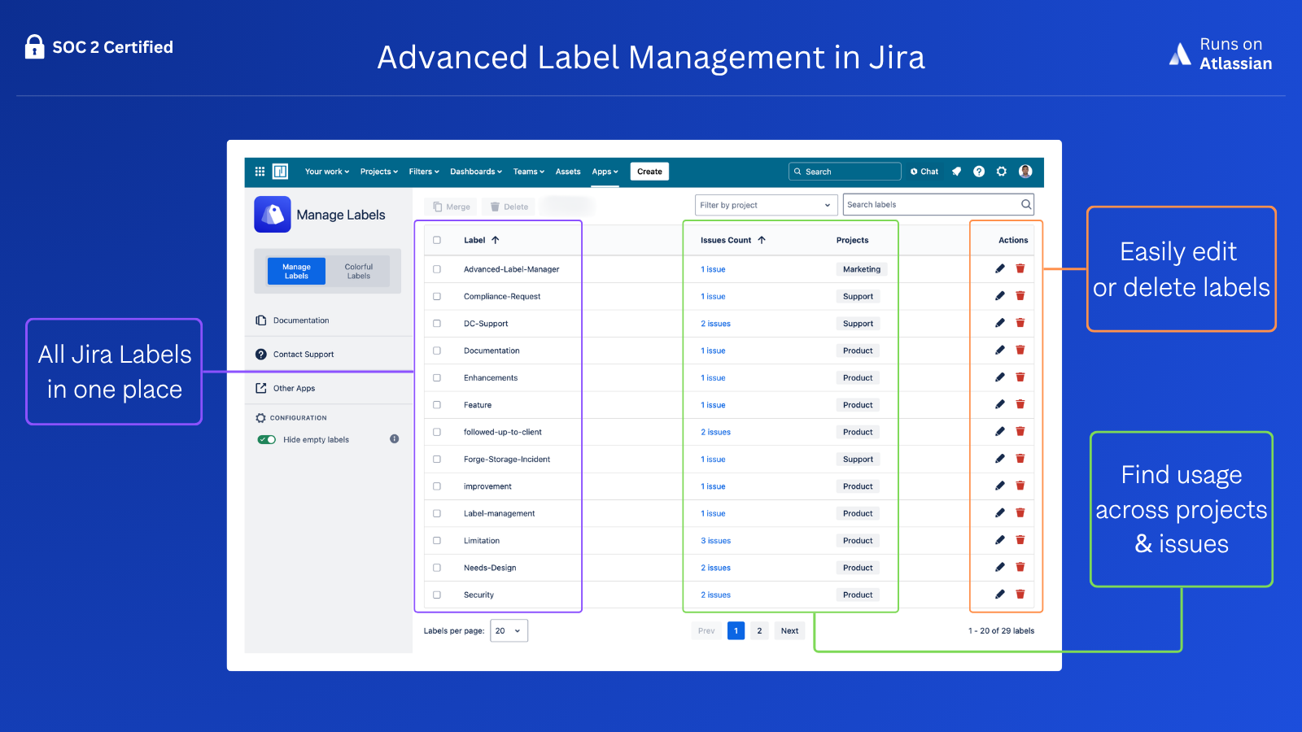Viewport: 1302px width, 732px height.
Task: Delete the Limitation label
Action: coord(1020,540)
